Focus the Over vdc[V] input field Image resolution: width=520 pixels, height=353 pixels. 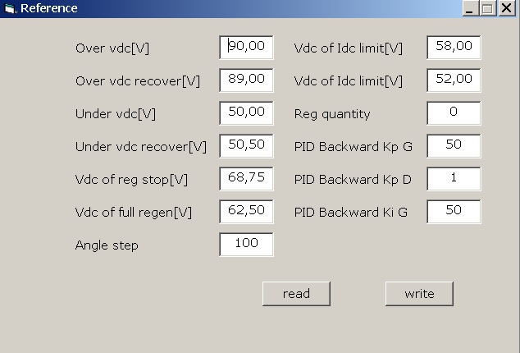pyautogui.click(x=246, y=47)
